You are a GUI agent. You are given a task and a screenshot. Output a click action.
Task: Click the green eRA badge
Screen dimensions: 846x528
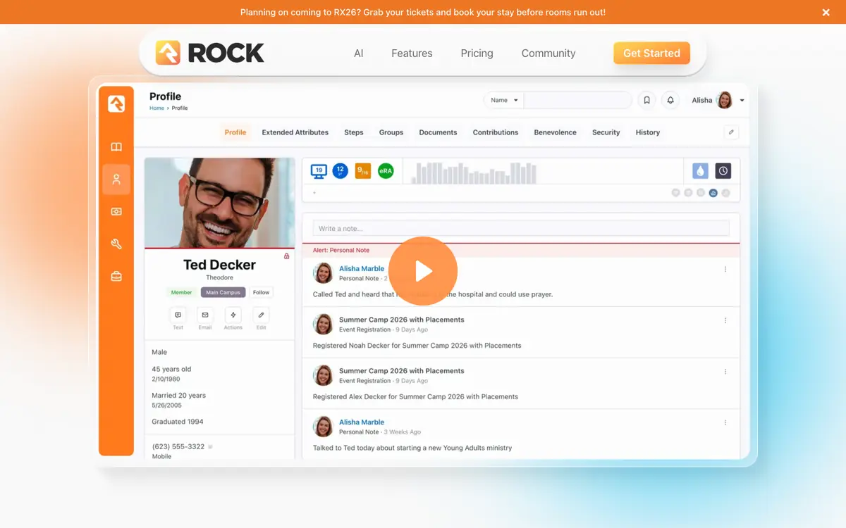point(386,170)
